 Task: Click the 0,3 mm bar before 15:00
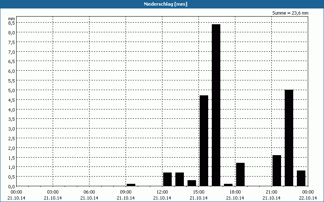coord(192,183)
